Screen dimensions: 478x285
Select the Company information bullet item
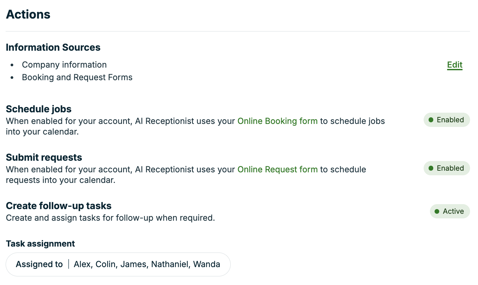point(64,65)
